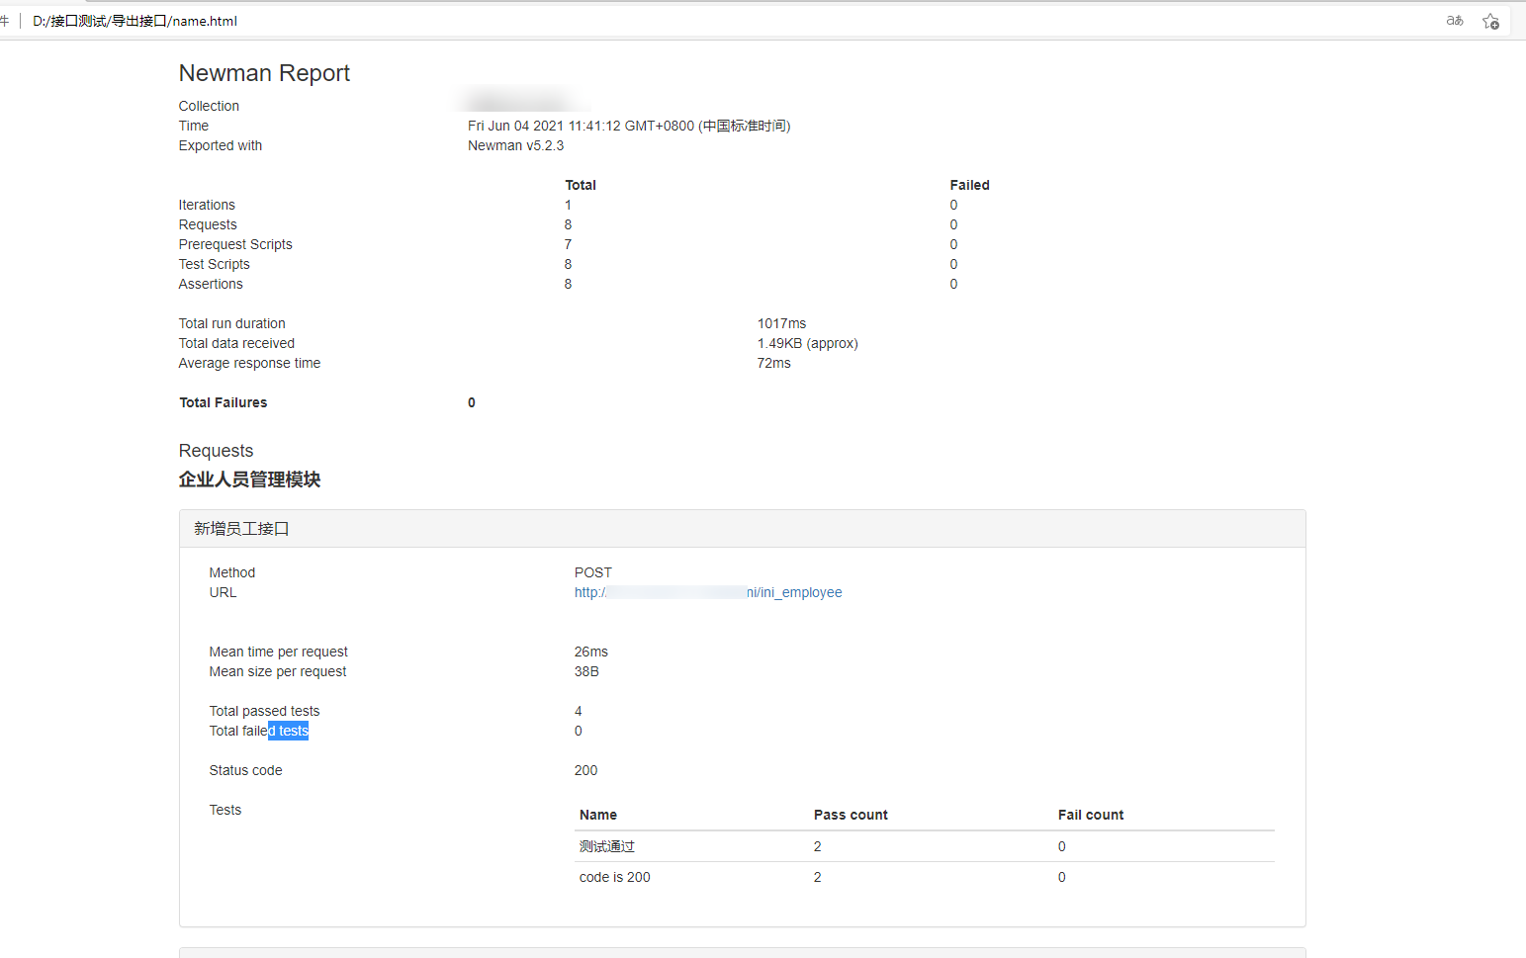Add page to favorites with star icon
This screenshot has width=1526, height=958.
[1491, 21]
